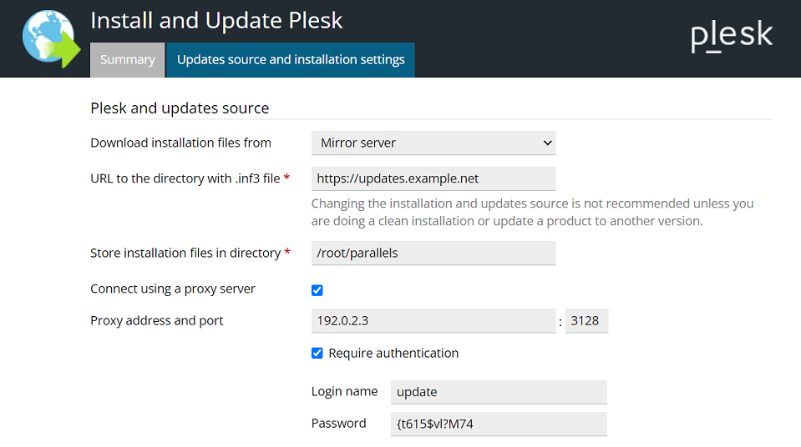The image size is (801, 447).
Task: Click the Require authentication label text
Action: (393, 353)
